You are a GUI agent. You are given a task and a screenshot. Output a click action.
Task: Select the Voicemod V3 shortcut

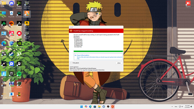(19, 14)
